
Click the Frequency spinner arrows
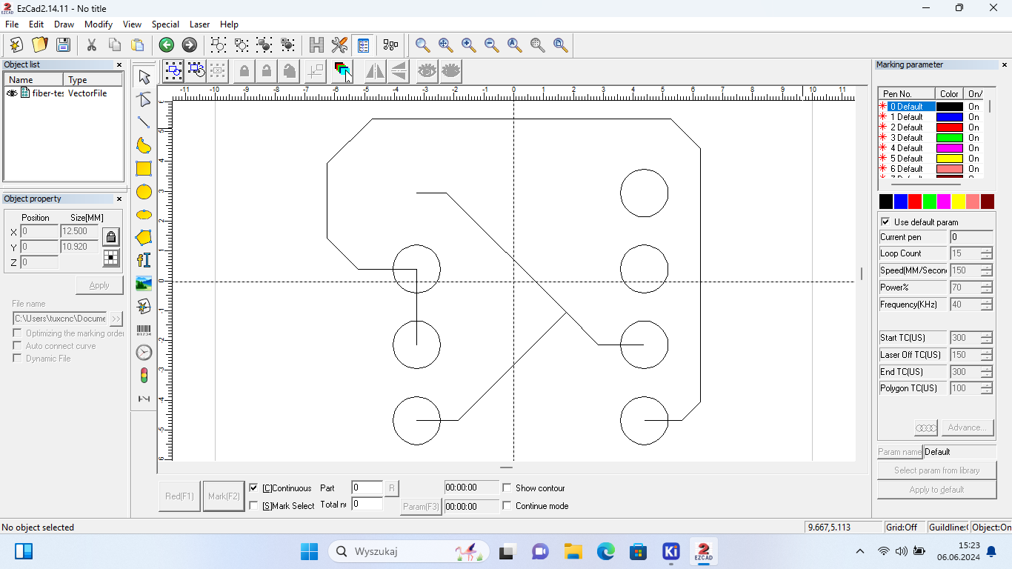[986, 305]
